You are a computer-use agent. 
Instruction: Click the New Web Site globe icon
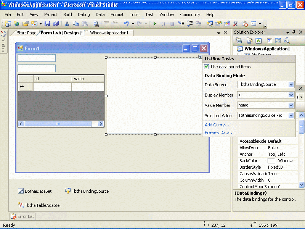click(x=16, y=24)
